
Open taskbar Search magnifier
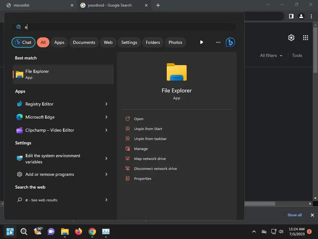[24, 232]
